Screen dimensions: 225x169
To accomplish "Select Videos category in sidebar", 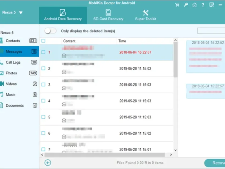I will click(x=19, y=84).
